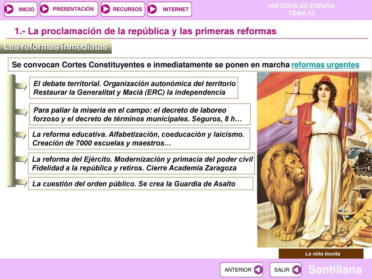Select the 'Guardia de Asalto' text box
The image size is (372, 279).
(x=141, y=183)
